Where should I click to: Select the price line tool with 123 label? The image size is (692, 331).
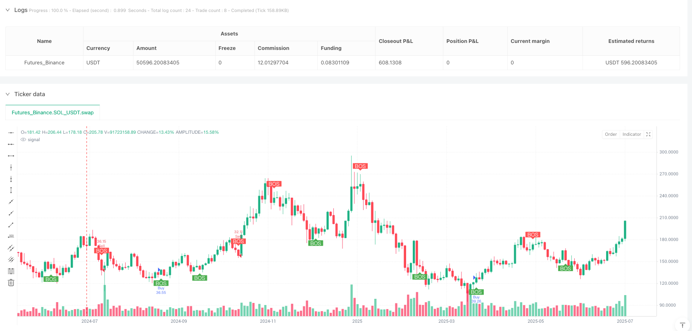tap(11, 236)
